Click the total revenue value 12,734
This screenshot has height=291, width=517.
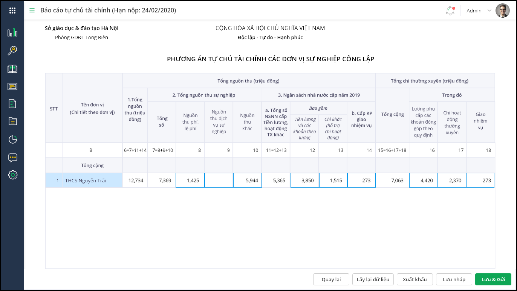(x=135, y=180)
